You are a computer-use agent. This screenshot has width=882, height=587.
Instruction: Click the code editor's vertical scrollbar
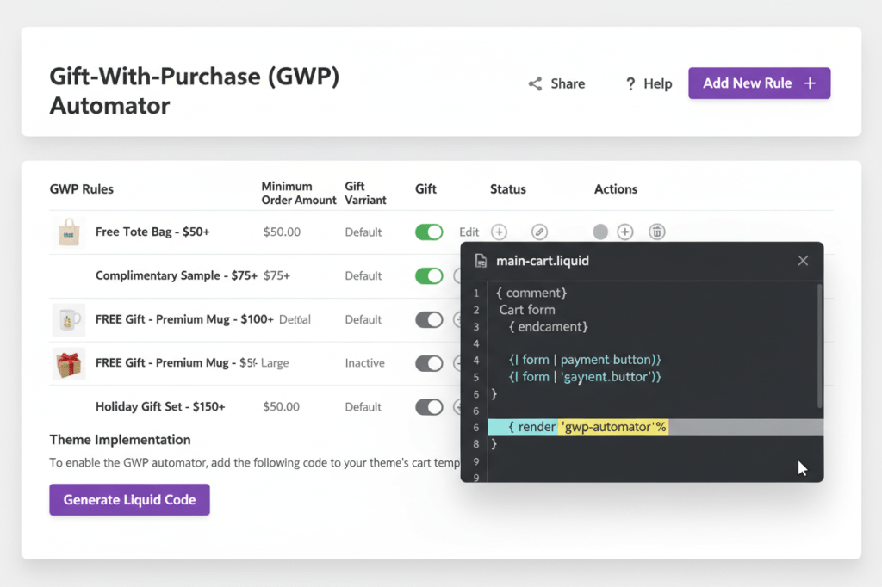819,344
